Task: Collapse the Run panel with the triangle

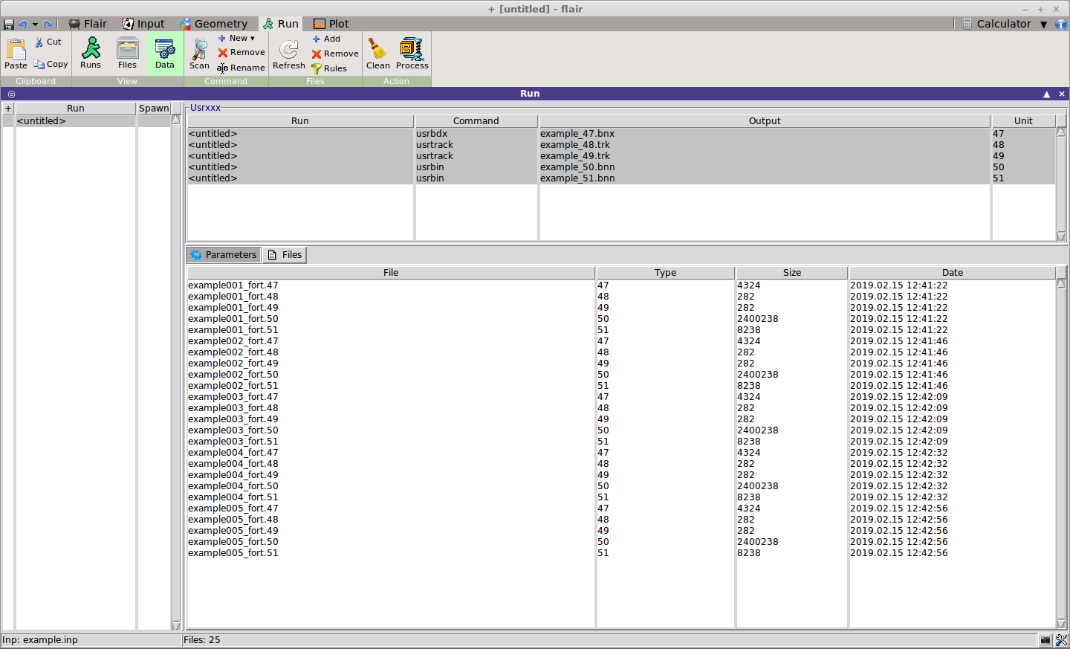Action: pyautogui.click(x=1047, y=94)
